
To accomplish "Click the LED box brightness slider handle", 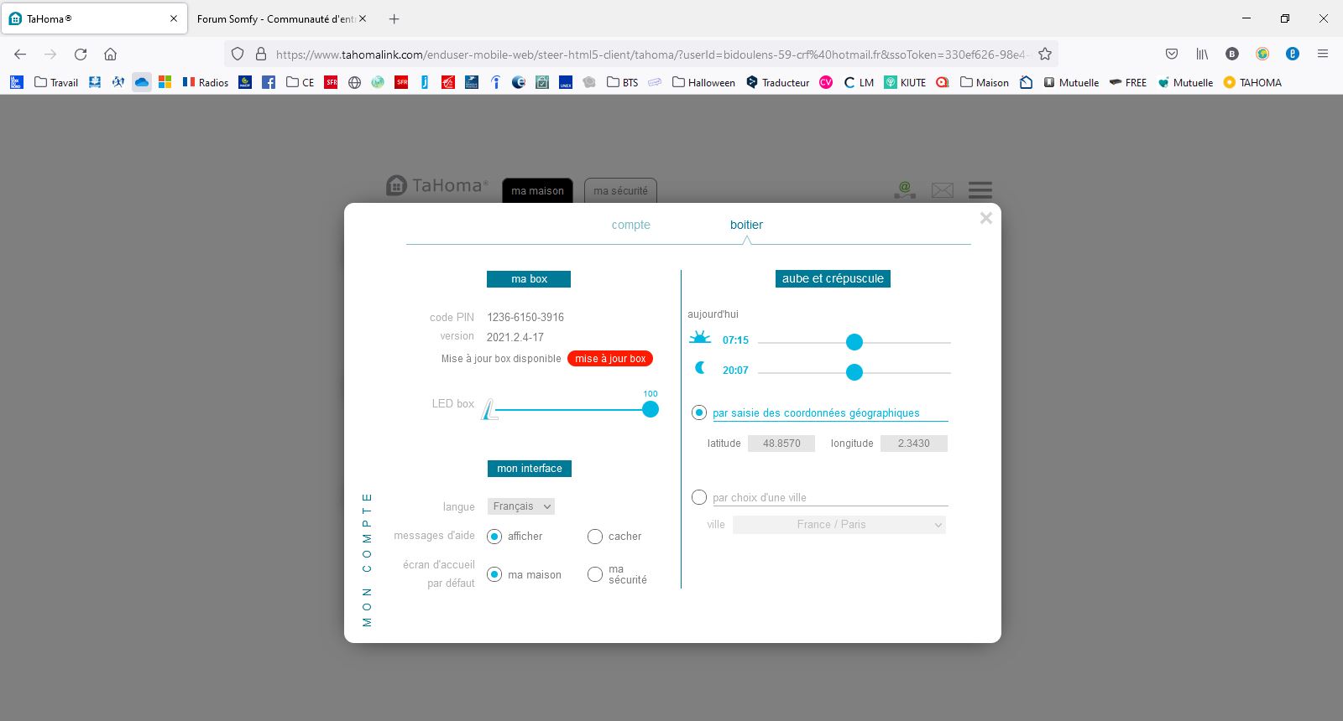I will click(651, 409).
